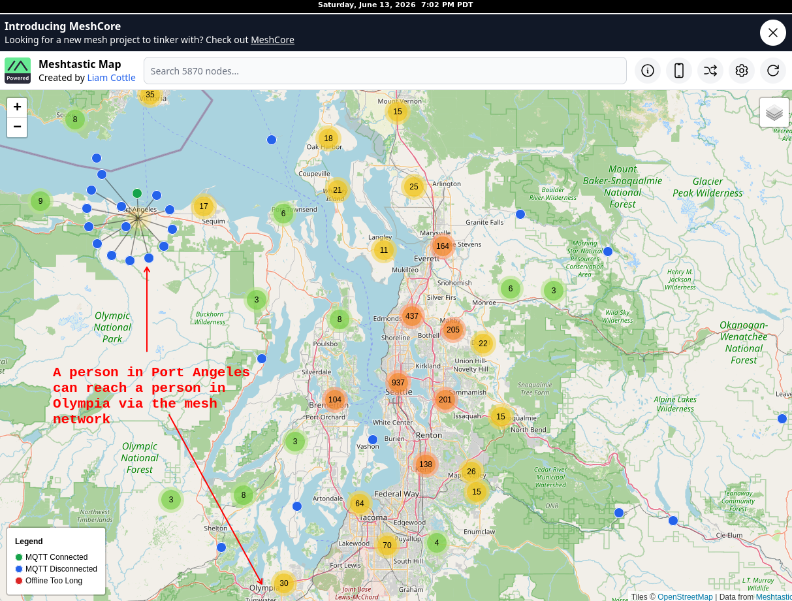Focus the Search 5870 nodes field
The image size is (792, 601).
pos(385,71)
